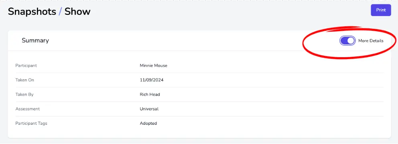The width and height of the screenshot is (398, 144).
Task: Click the Adopted participant tag
Action: click(148, 124)
